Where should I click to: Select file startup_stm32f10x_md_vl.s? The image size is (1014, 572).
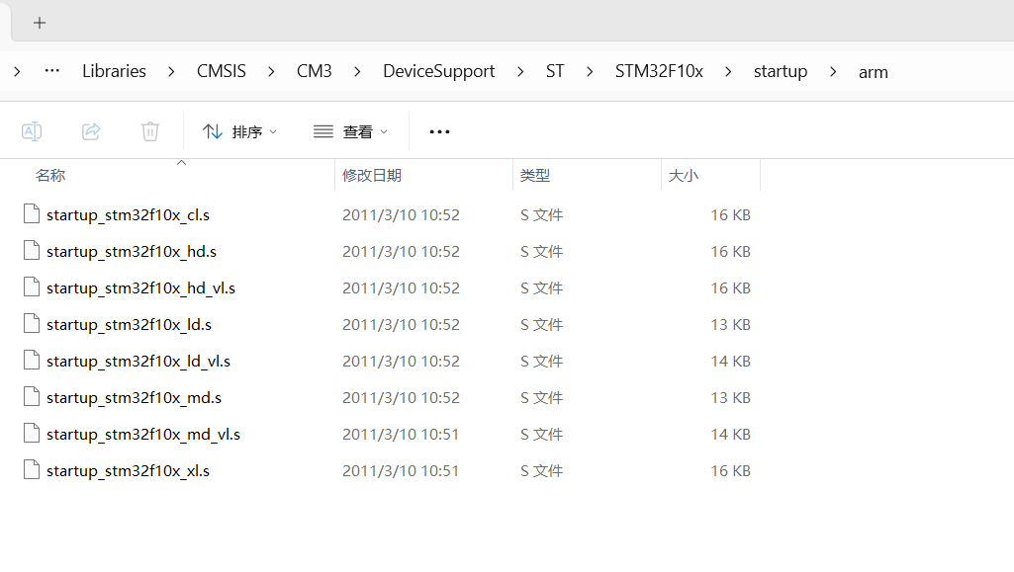(x=143, y=435)
